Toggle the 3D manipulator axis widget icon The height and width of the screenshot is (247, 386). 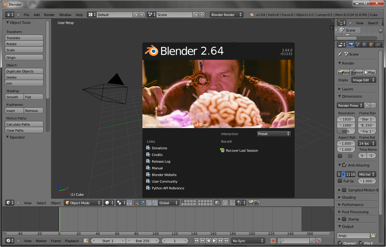tap(136, 203)
